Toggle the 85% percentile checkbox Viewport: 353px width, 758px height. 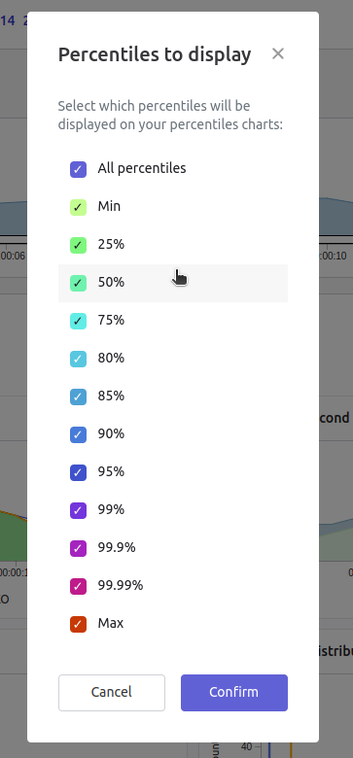pos(79,397)
